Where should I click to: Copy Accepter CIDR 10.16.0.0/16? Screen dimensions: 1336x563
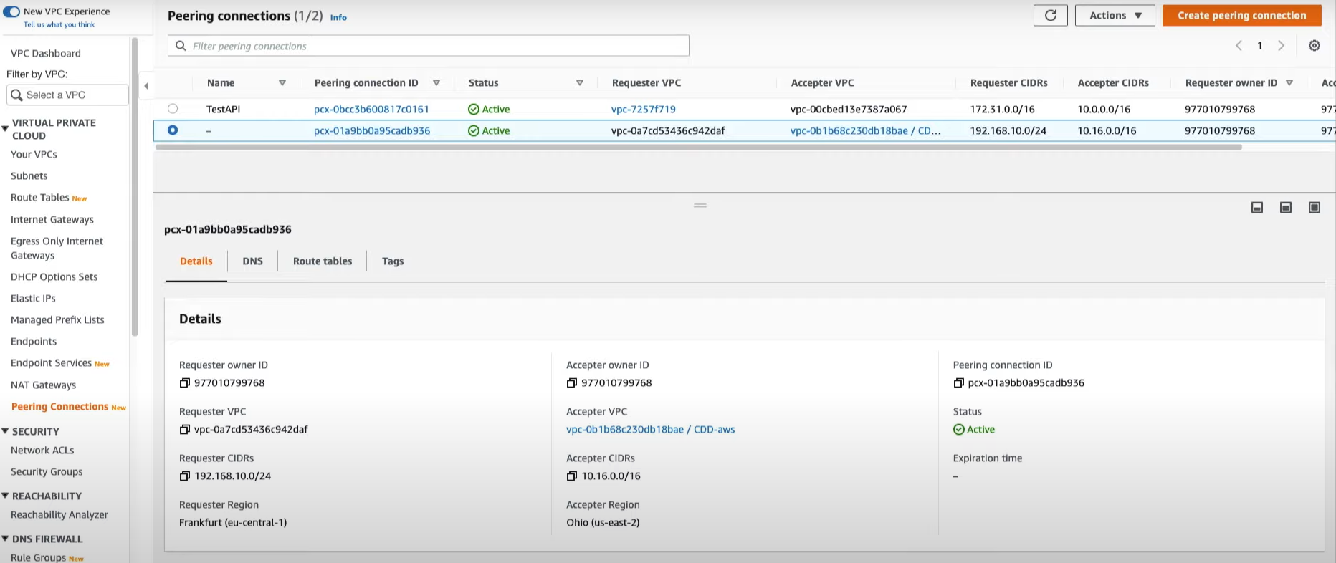(571, 476)
